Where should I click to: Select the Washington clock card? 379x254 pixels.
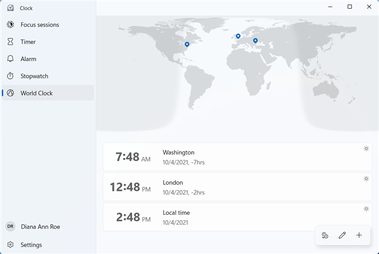pyautogui.click(x=237, y=156)
